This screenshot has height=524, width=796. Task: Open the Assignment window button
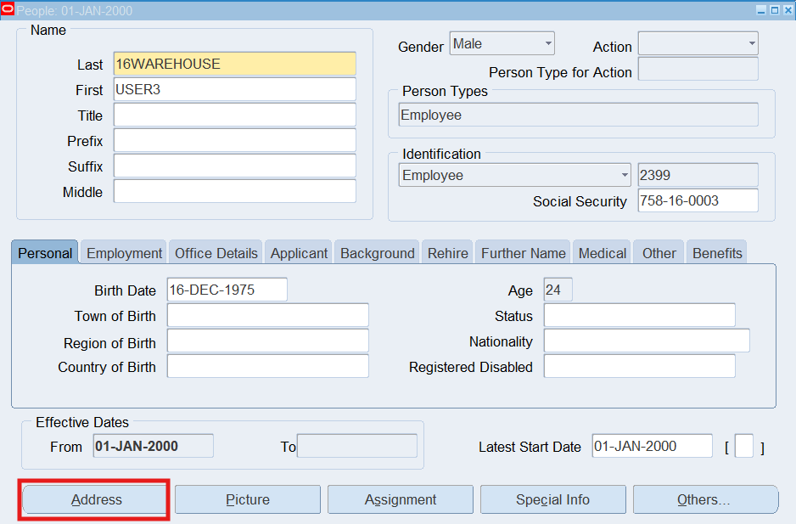tap(401, 499)
